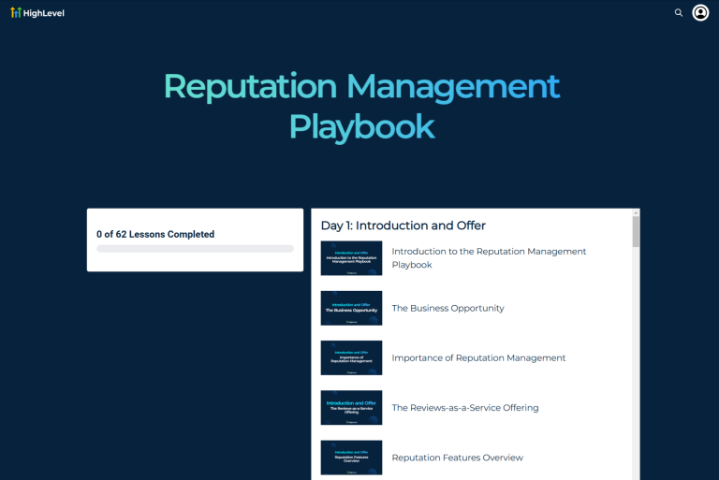719x480 pixels.
Task: Click the lesson list scrollbar thumb
Action: 636,231
